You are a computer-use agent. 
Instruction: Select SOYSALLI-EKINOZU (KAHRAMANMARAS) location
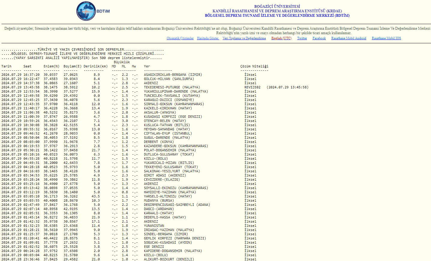(x=176, y=188)
